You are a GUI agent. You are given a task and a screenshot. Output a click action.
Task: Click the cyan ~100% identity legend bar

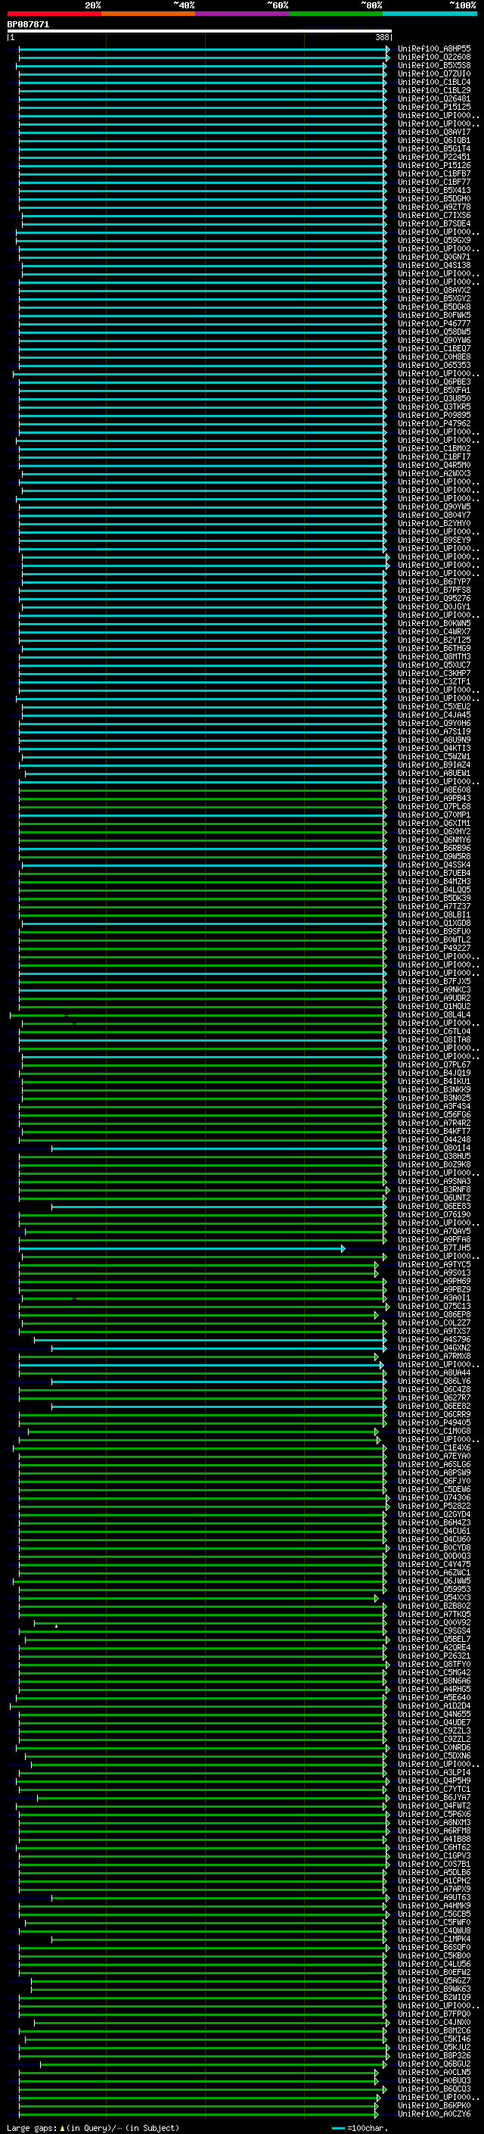[430, 14]
